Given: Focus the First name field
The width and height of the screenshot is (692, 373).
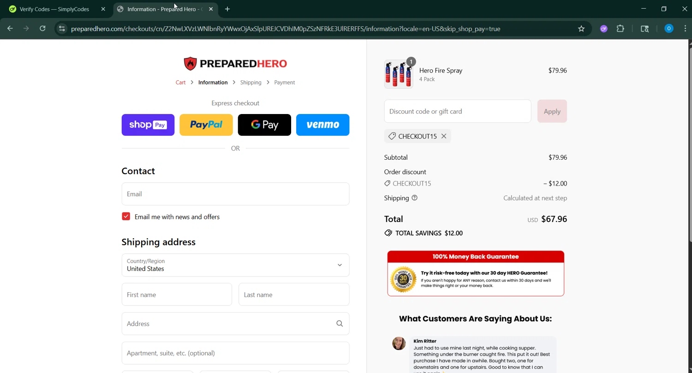Looking at the screenshot, I should pos(177,295).
